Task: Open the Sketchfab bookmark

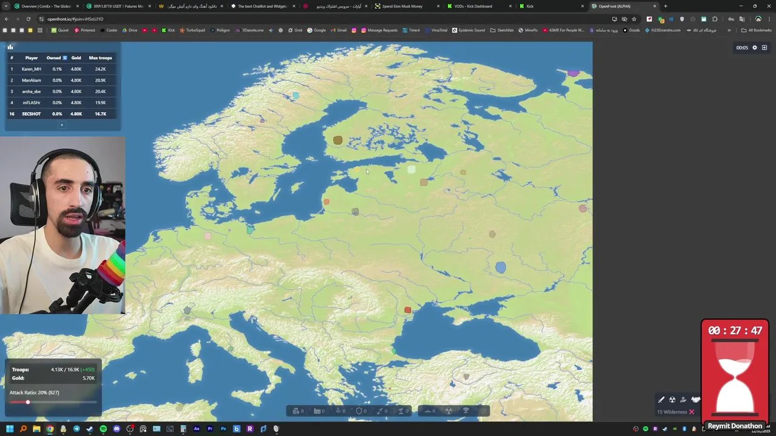Action: click(503, 30)
